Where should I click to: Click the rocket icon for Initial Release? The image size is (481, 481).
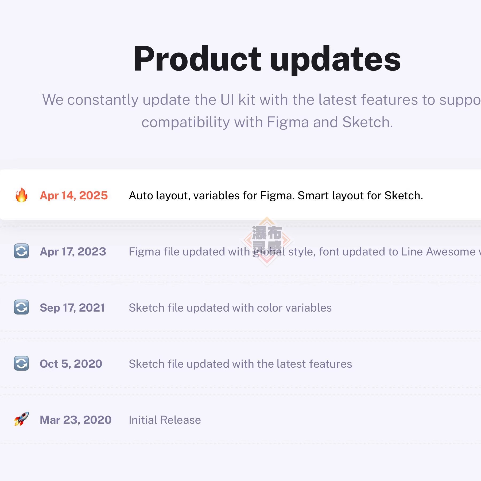point(21,419)
